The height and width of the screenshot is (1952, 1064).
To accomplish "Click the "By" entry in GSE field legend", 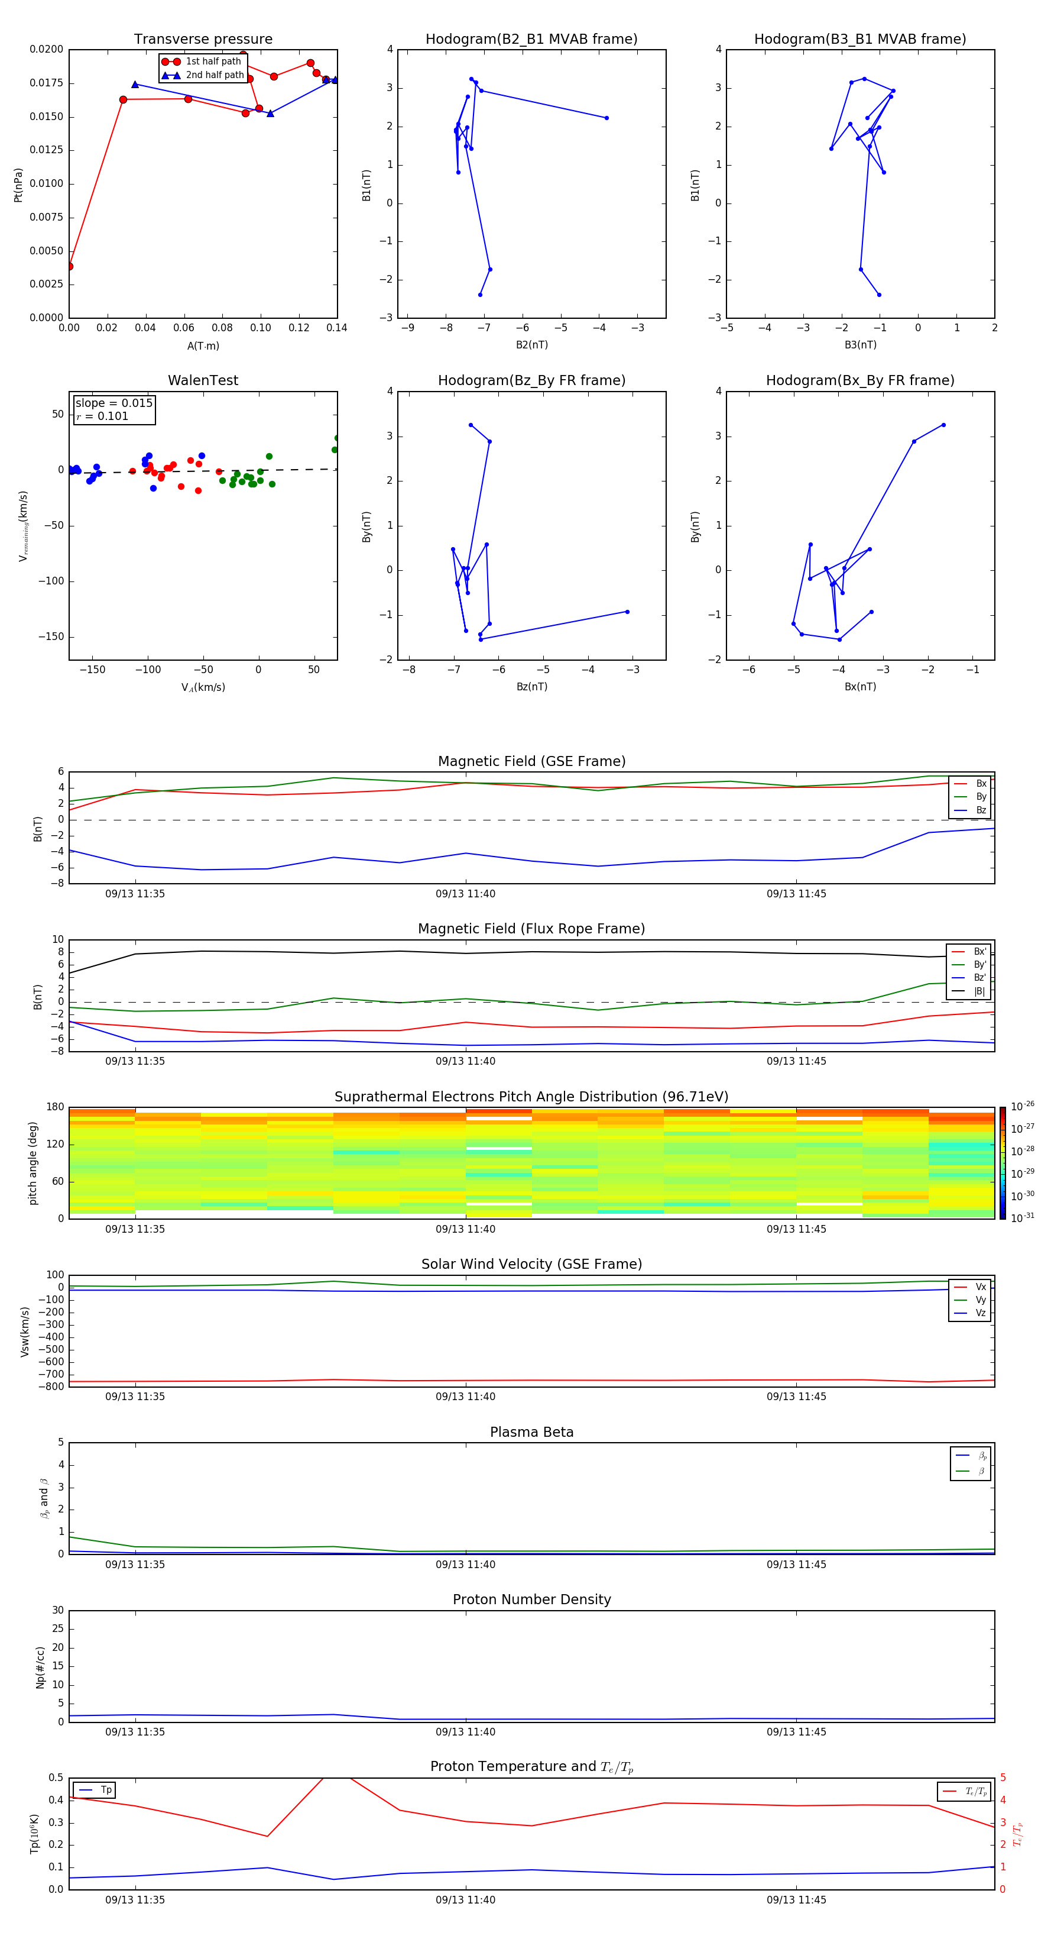I will click(970, 796).
